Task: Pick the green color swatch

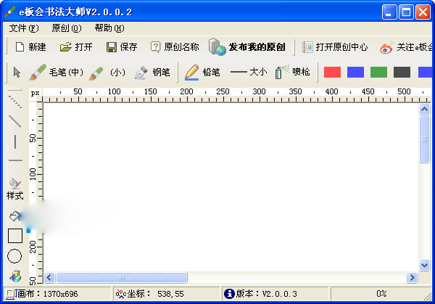Action: [378, 72]
